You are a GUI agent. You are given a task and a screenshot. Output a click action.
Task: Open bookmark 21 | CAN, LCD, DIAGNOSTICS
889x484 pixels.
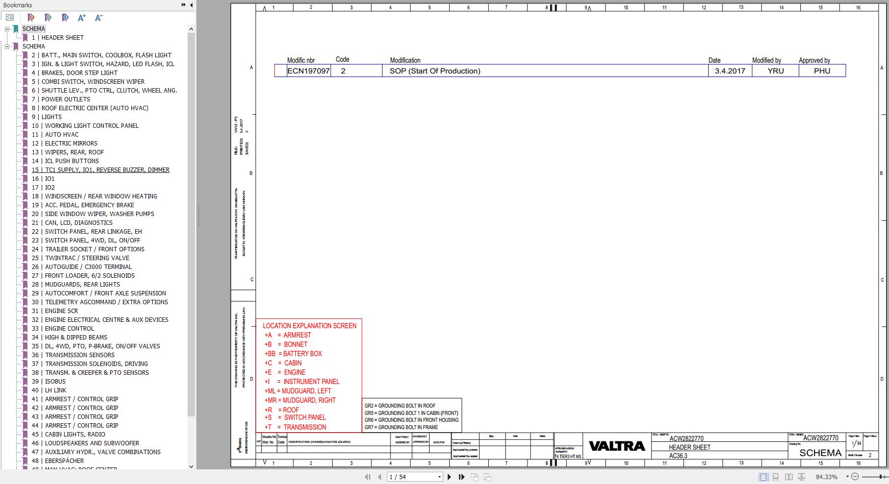(x=72, y=223)
